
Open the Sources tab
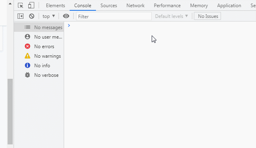coord(109,6)
